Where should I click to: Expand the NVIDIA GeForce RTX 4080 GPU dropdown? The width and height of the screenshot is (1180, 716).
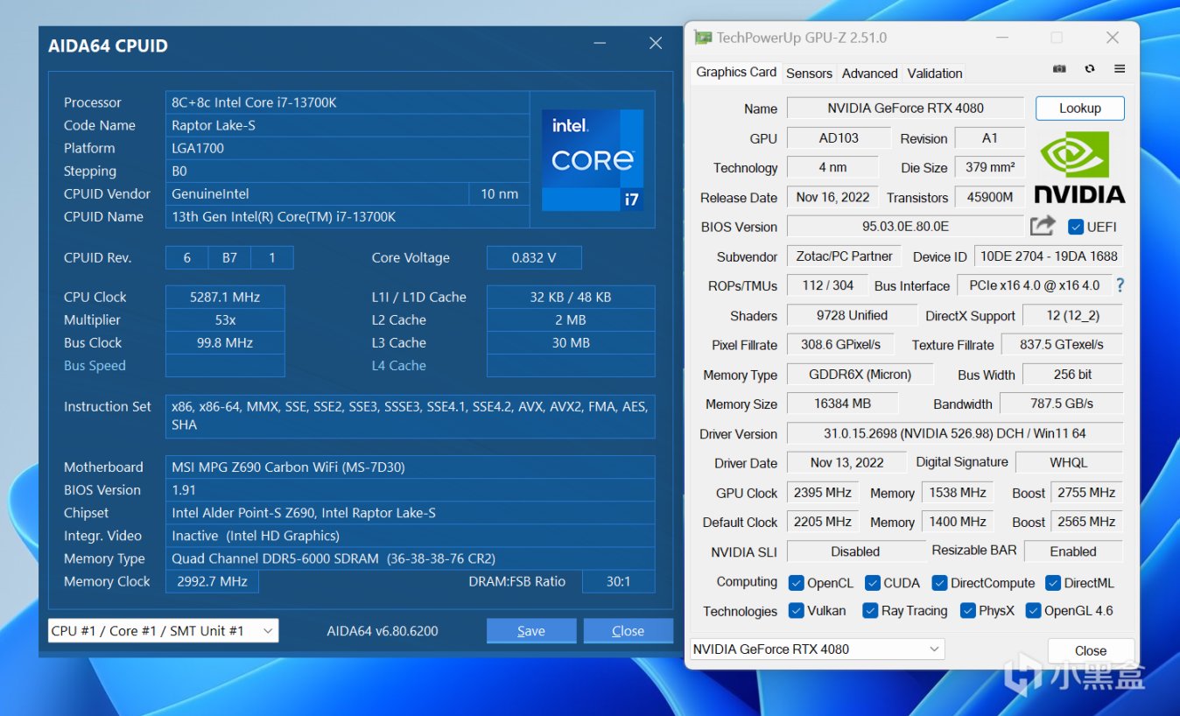tap(816, 649)
